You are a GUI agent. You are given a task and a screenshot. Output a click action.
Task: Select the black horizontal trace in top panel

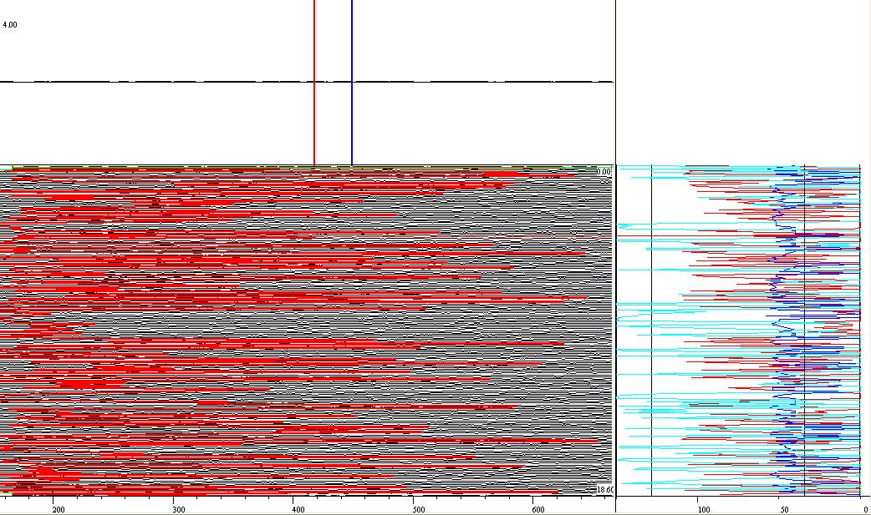[167, 82]
